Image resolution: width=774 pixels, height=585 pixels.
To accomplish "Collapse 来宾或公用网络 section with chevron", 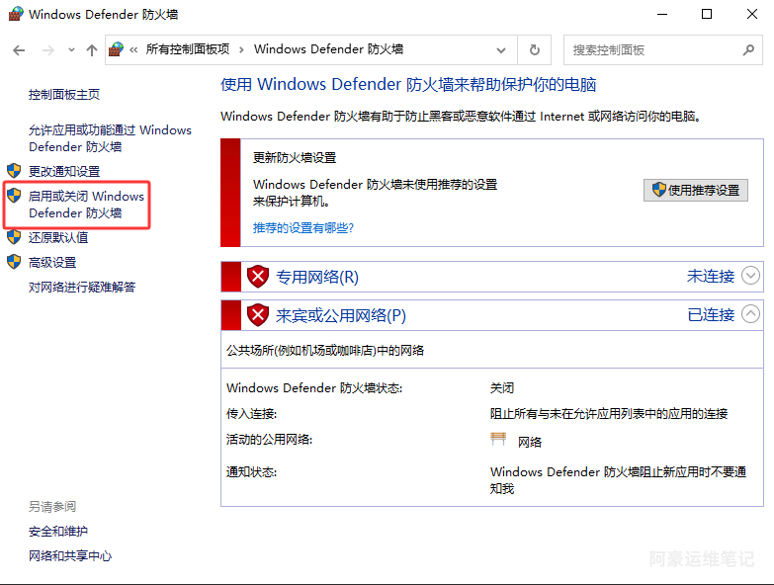I will (751, 314).
